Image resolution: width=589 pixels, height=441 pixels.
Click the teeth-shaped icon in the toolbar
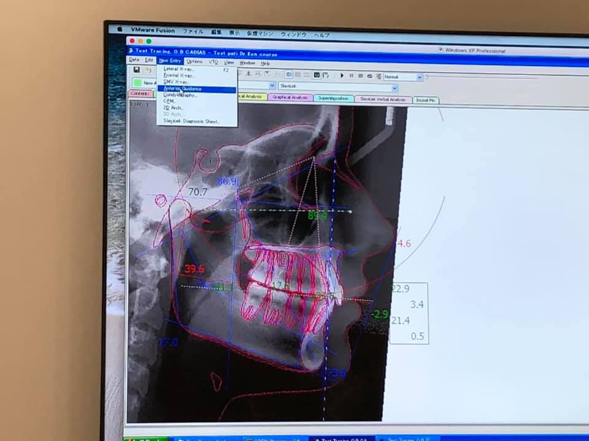[326, 75]
